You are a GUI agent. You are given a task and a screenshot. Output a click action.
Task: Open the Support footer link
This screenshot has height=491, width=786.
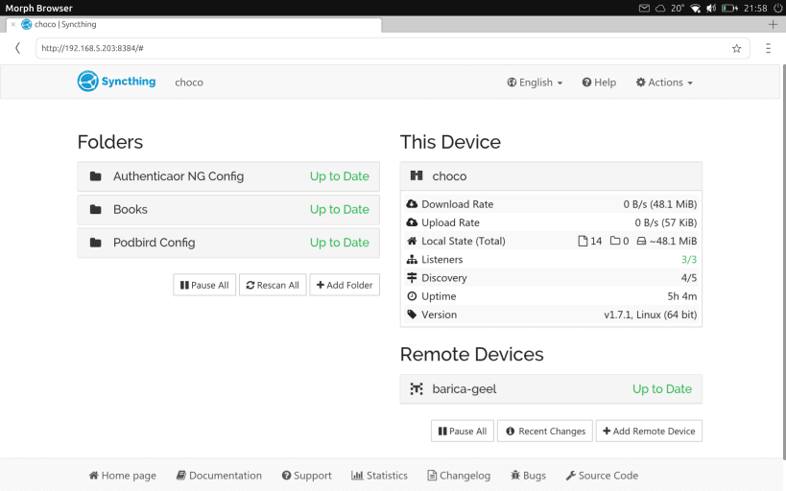[x=307, y=475]
